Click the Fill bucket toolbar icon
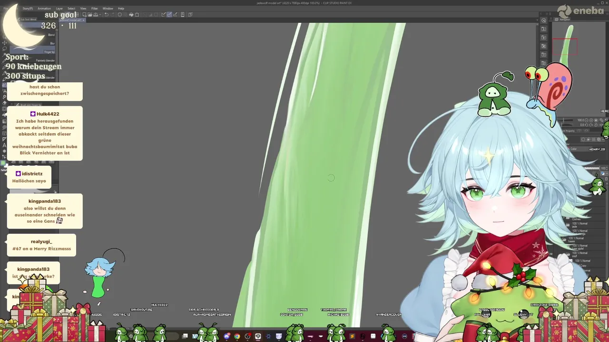 click(x=131, y=15)
